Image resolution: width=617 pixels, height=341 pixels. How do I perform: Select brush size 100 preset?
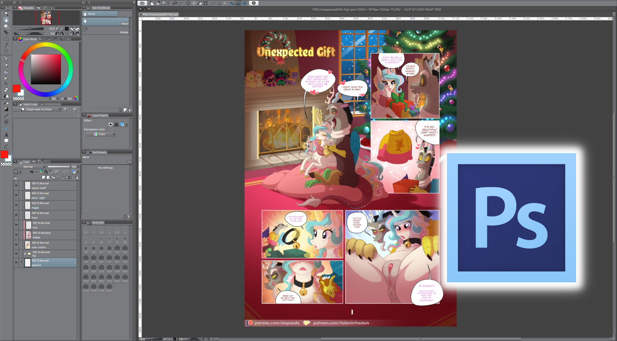coord(125,258)
